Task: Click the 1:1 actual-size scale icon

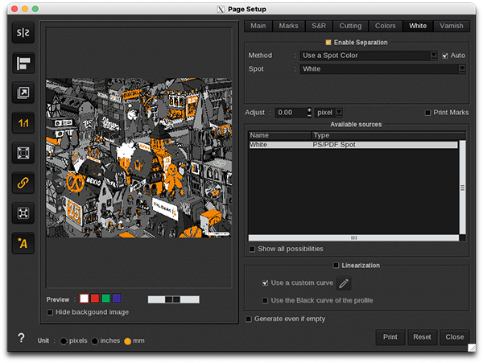Action: point(23,123)
